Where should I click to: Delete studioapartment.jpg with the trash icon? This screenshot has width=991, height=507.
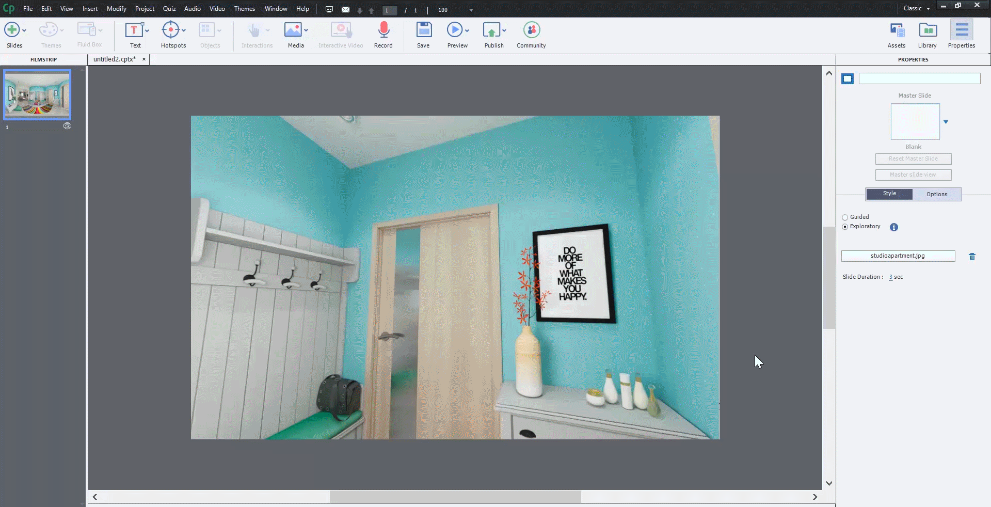point(972,257)
